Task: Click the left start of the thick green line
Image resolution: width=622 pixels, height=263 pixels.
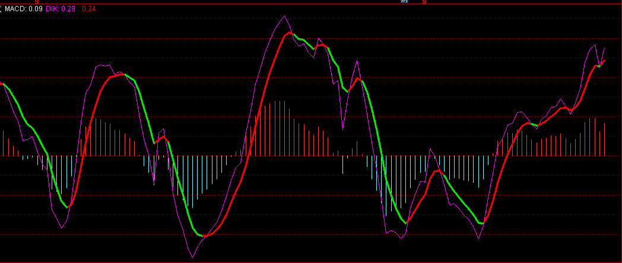Action: 5,85
